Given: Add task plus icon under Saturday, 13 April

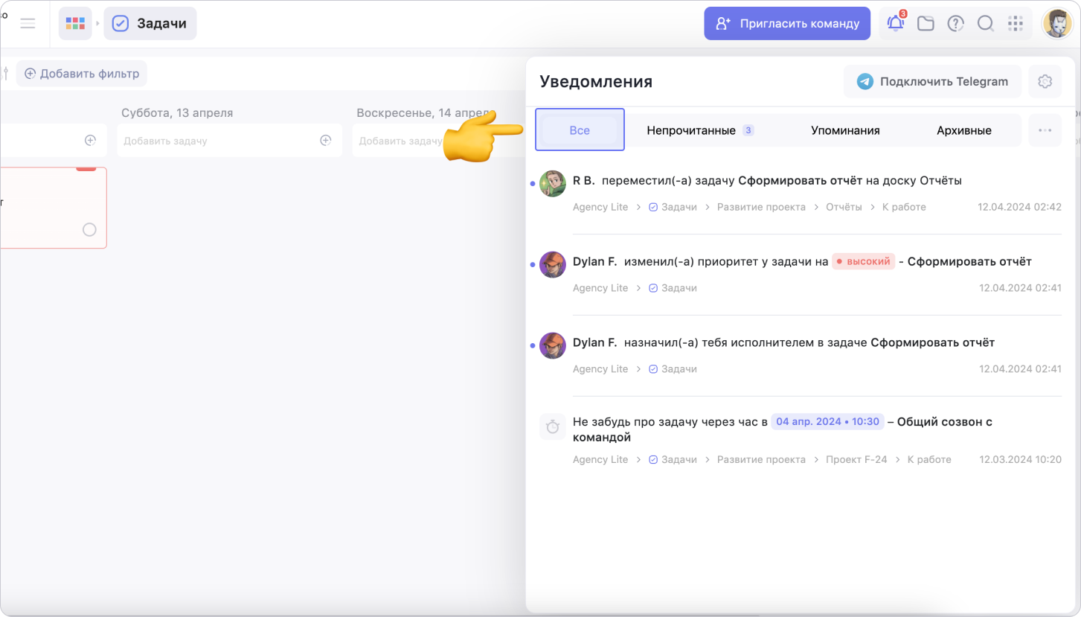Looking at the screenshot, I should 325,141.
